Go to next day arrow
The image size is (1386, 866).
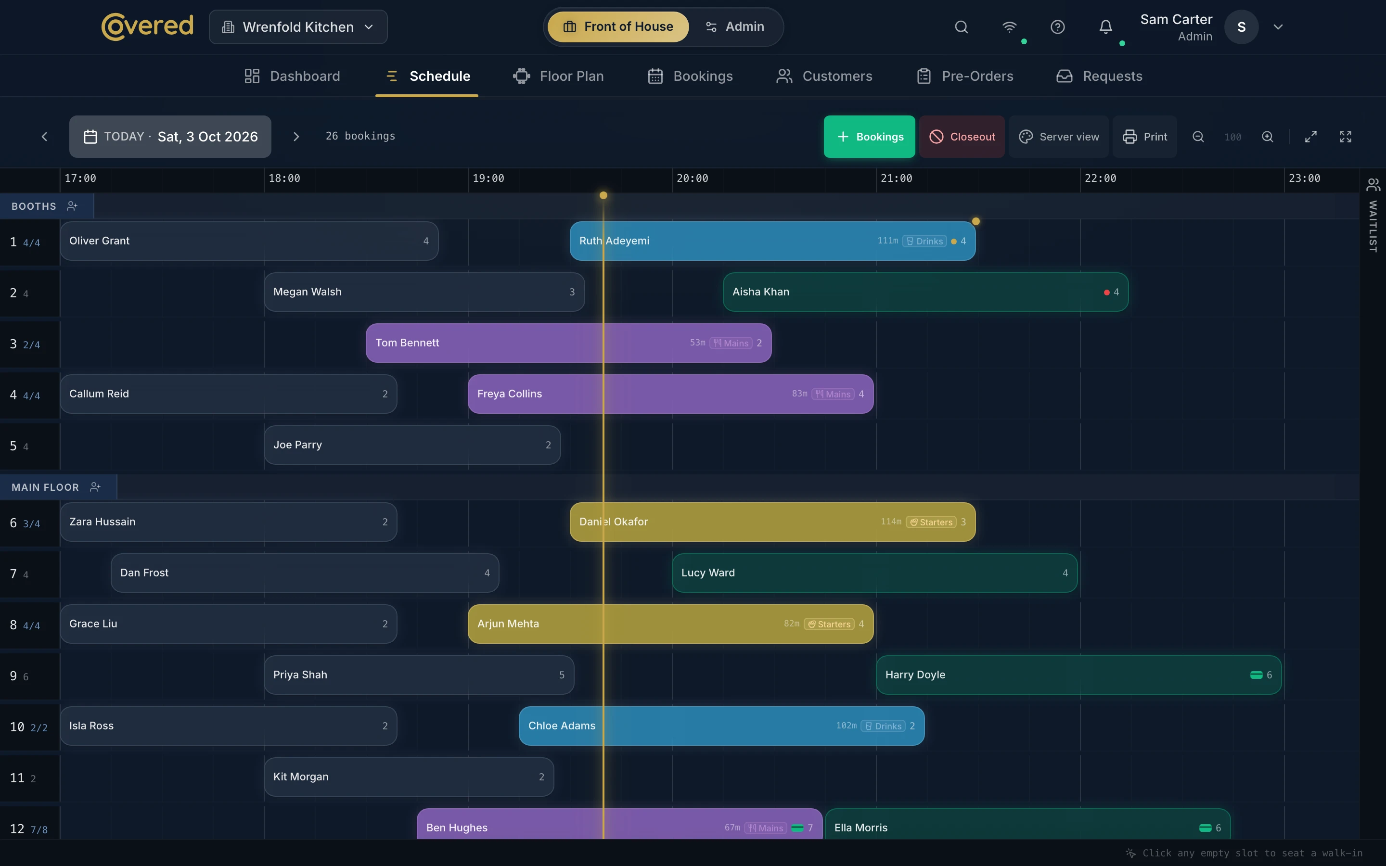[x=296, y=136]
